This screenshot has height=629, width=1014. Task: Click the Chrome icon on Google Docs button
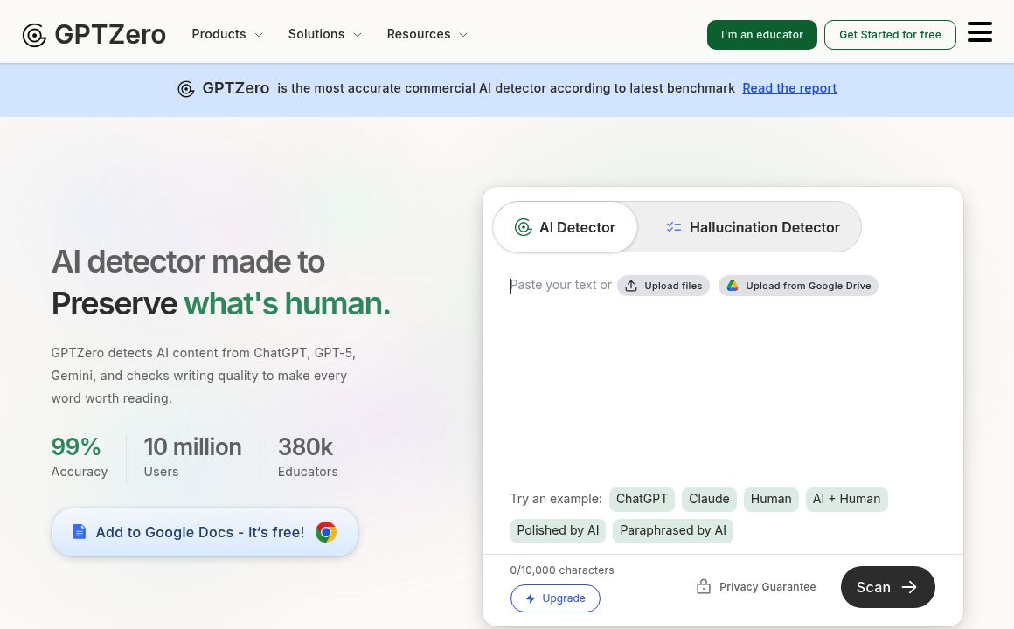coord(326,532)
